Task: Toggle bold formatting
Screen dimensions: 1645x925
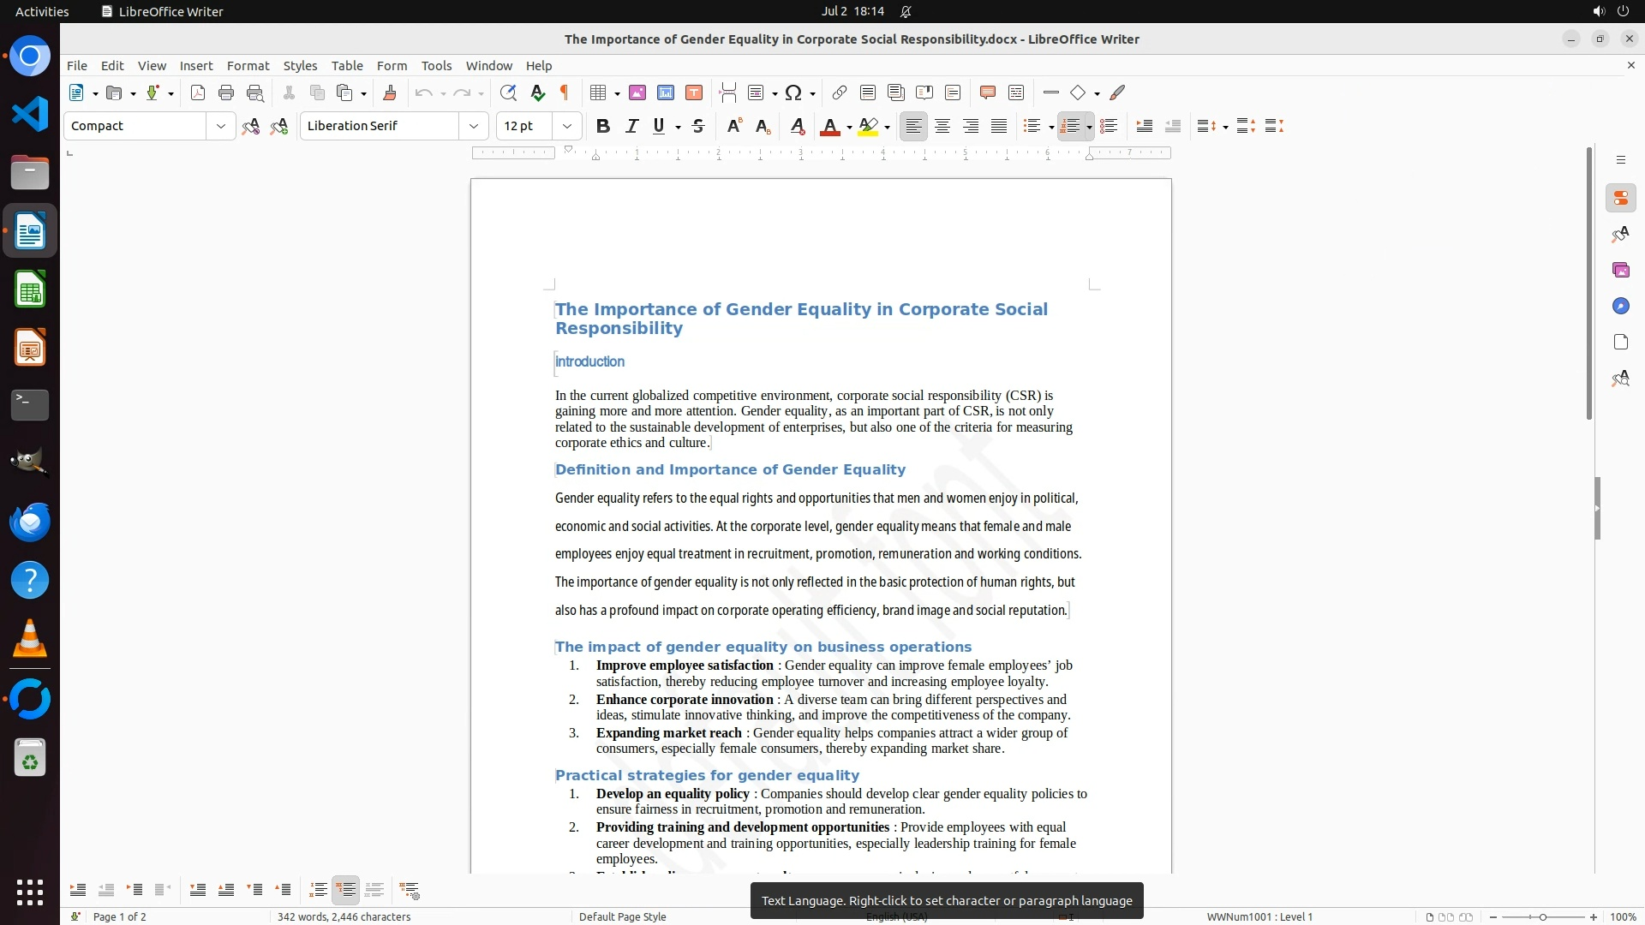Action: (x=603, y=127)
